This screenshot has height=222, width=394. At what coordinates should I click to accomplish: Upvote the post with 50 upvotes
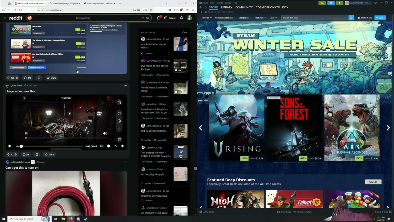pos(8,154)
